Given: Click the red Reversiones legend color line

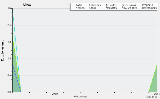Looking at the screenshot, I should pyautogui.click(x=139, y=8).
